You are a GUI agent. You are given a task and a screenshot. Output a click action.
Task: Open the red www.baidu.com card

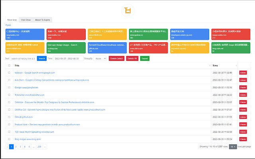click(66, 34)
